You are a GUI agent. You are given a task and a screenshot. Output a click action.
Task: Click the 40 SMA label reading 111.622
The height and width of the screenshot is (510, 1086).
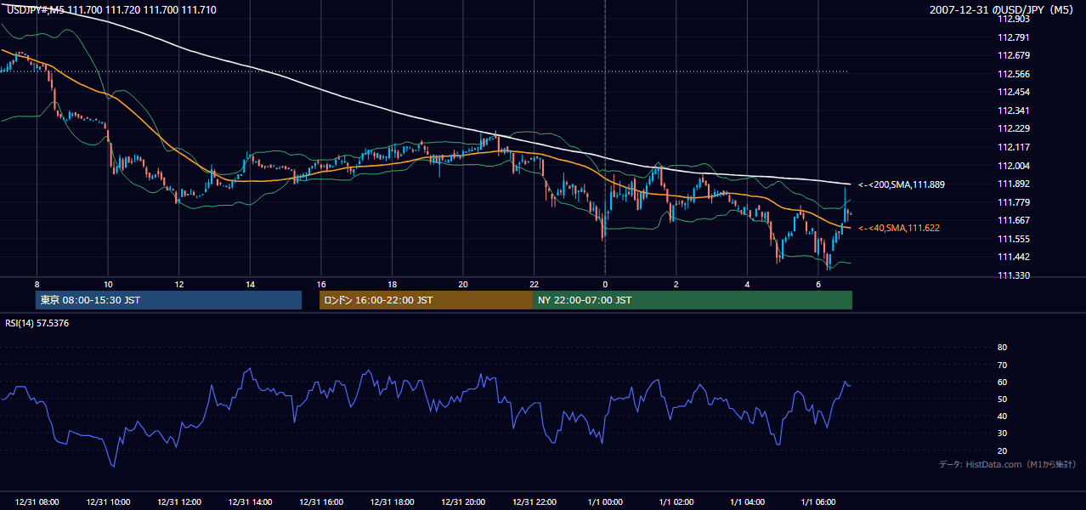tap(898, 228)
